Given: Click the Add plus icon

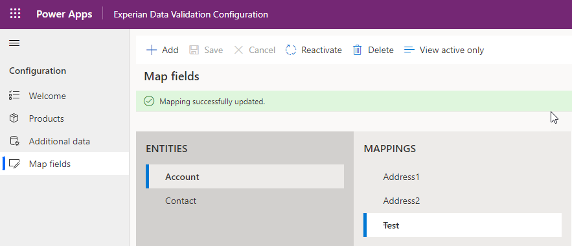Looking at the screenshot, I should [x=152, y=50].
